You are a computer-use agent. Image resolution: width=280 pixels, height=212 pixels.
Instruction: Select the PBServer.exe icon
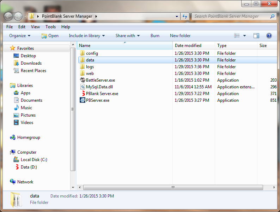click(x=83, y=100)
